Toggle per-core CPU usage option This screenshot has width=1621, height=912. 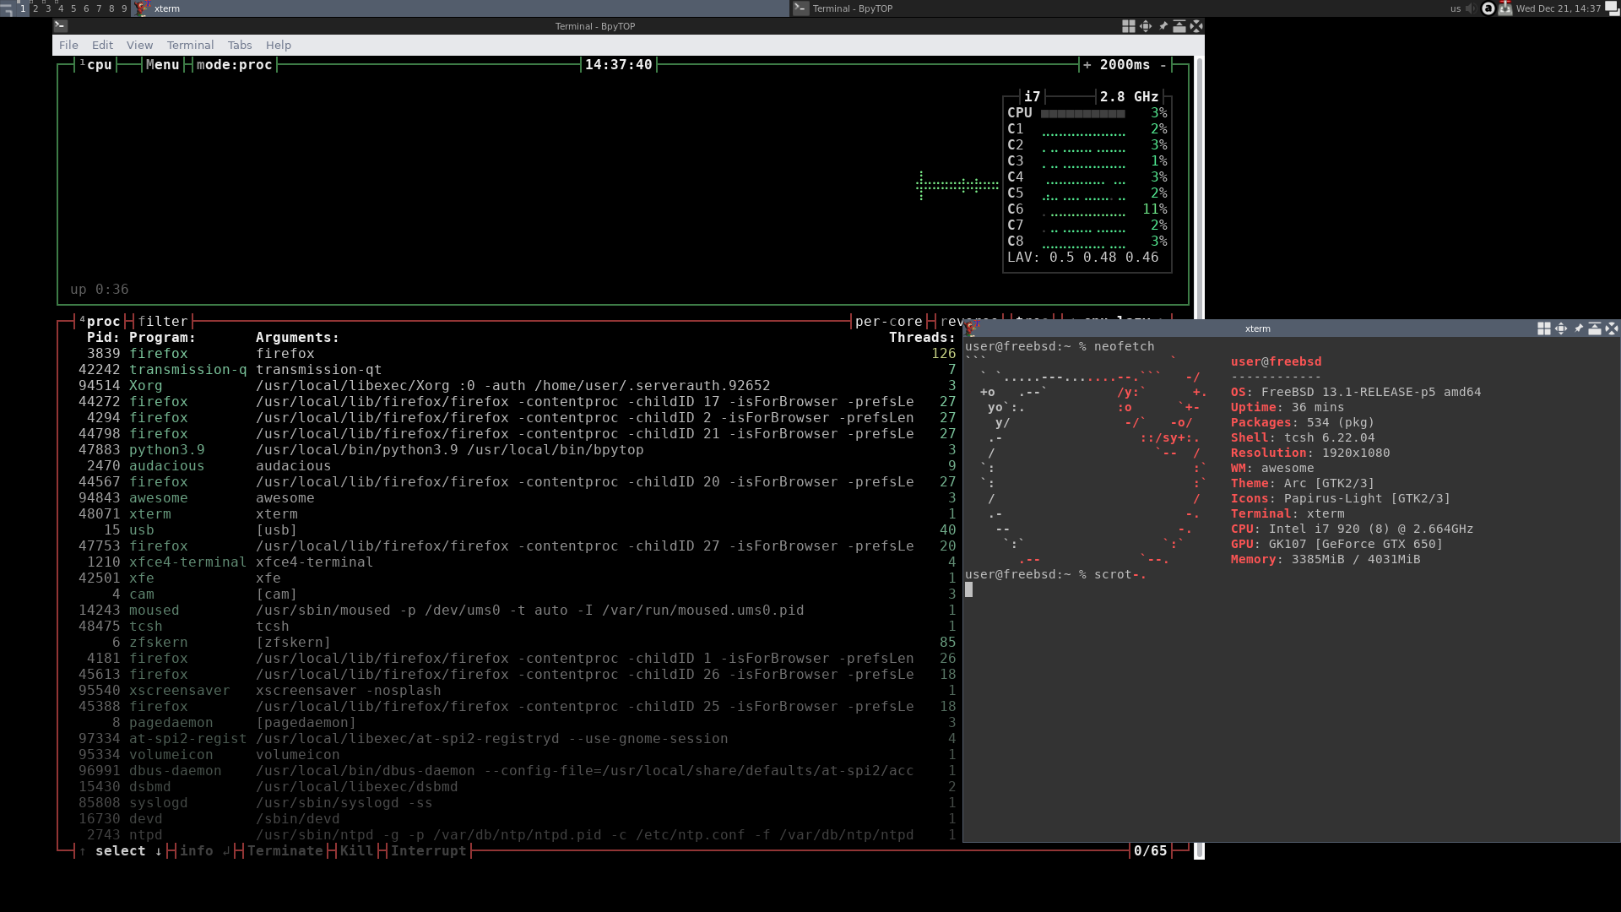pyautogui.click(x=888, y=322)
